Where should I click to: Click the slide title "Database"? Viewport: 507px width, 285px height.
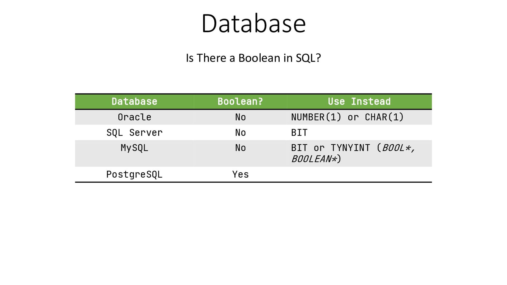[253, 23]
